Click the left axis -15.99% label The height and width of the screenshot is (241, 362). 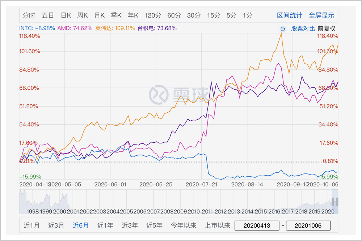click(x=30, y=177)
